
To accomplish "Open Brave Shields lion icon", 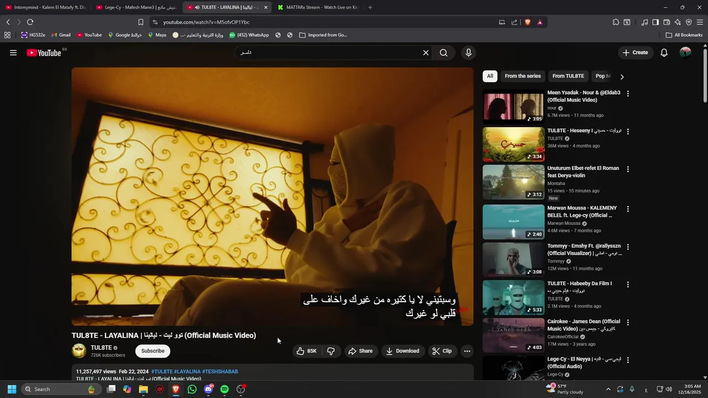I will [x=527, y=22].
